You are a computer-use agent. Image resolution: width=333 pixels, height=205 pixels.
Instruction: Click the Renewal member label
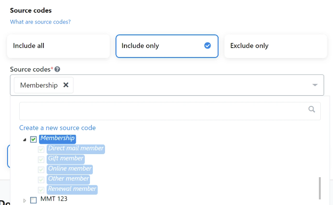72,189
